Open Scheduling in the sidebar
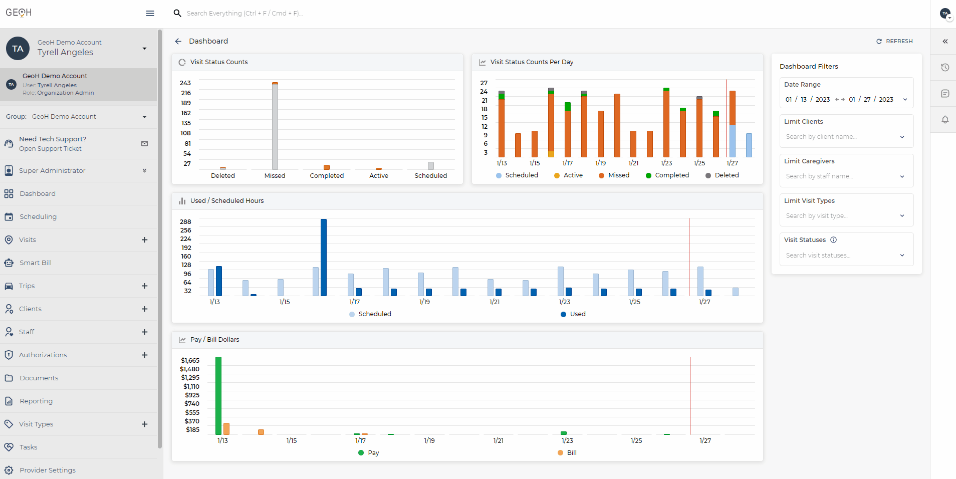The height and width of the screenshot is (479, 956). tap(38, 217)
